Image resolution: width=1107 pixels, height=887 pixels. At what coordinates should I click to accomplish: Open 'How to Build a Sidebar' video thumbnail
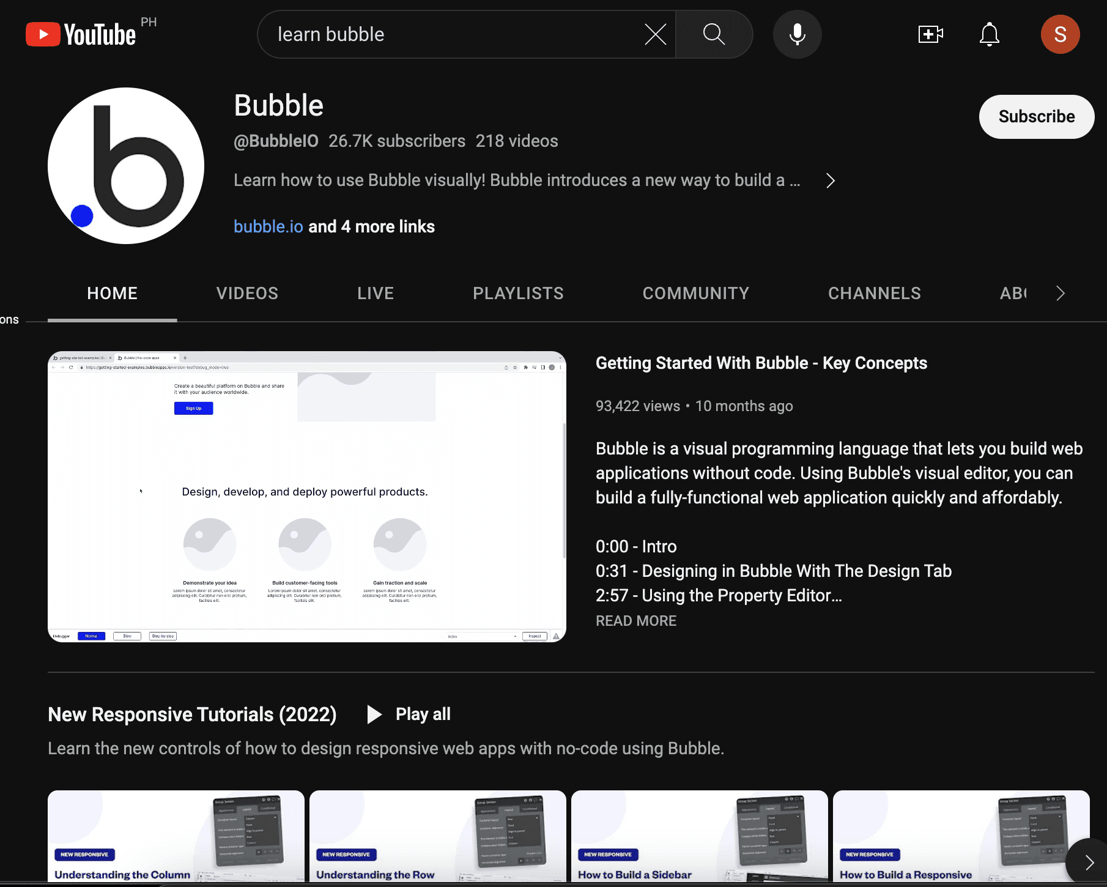coord(700,836)
